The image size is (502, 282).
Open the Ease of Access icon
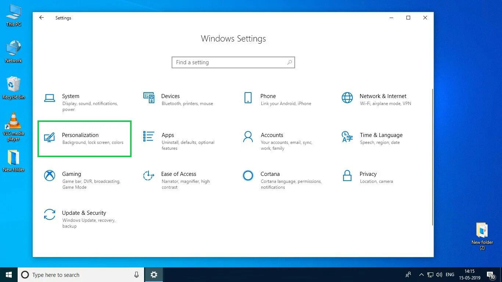click(148, 176)
